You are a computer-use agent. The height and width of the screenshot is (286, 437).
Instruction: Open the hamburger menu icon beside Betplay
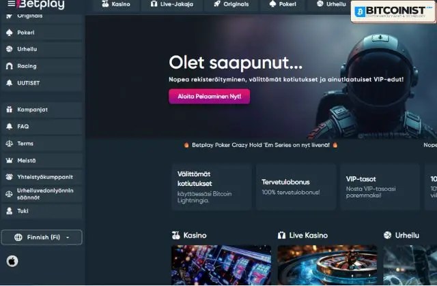click(11, 3)
